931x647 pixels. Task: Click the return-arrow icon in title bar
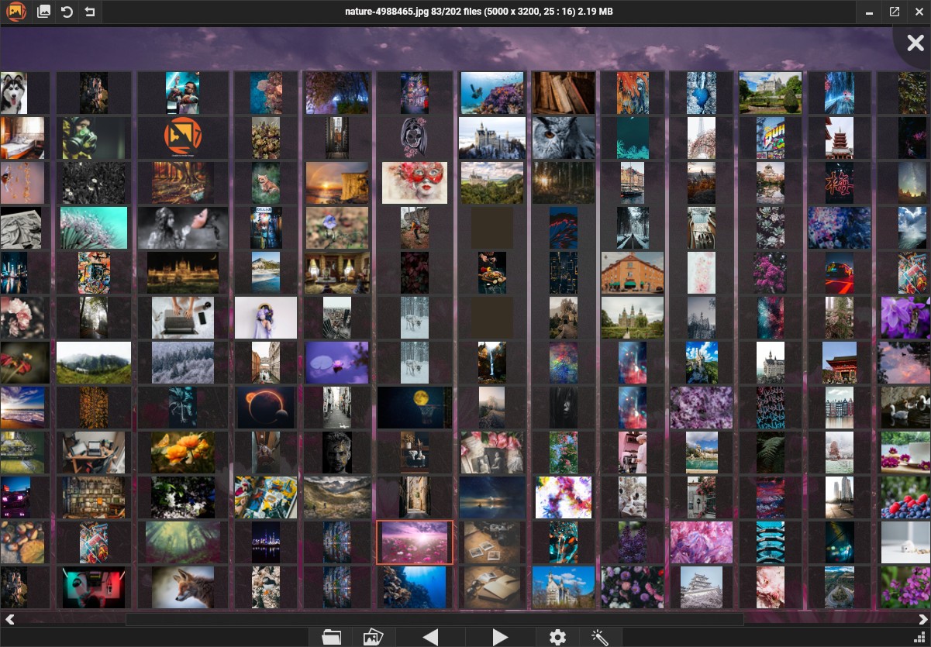90,12
